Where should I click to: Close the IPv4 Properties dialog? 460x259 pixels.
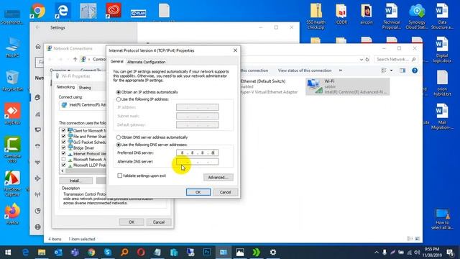[x=235, y=50]
